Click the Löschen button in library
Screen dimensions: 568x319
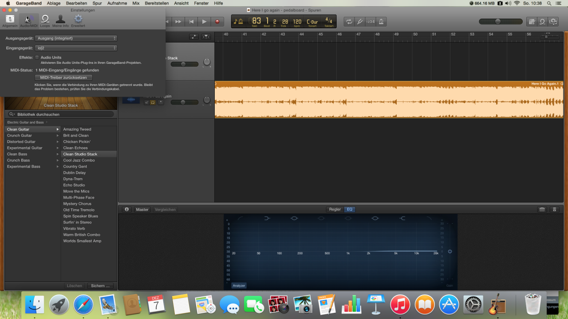point(75,286)
